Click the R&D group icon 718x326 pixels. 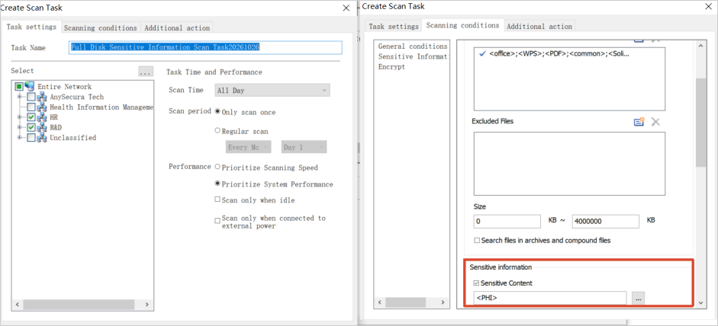click(x=42, y=127)
